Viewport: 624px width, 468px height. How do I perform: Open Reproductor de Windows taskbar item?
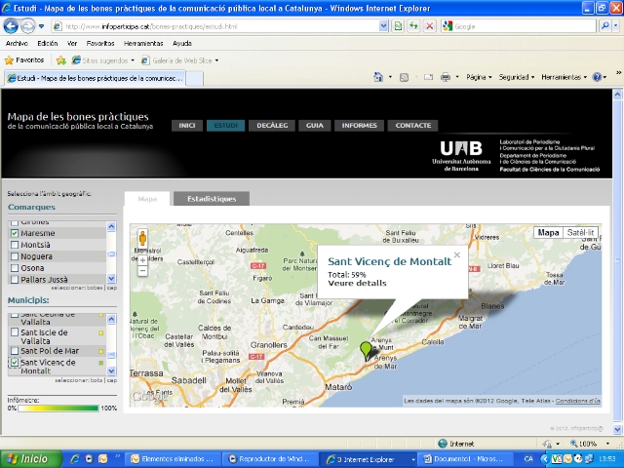coord(270,459)
